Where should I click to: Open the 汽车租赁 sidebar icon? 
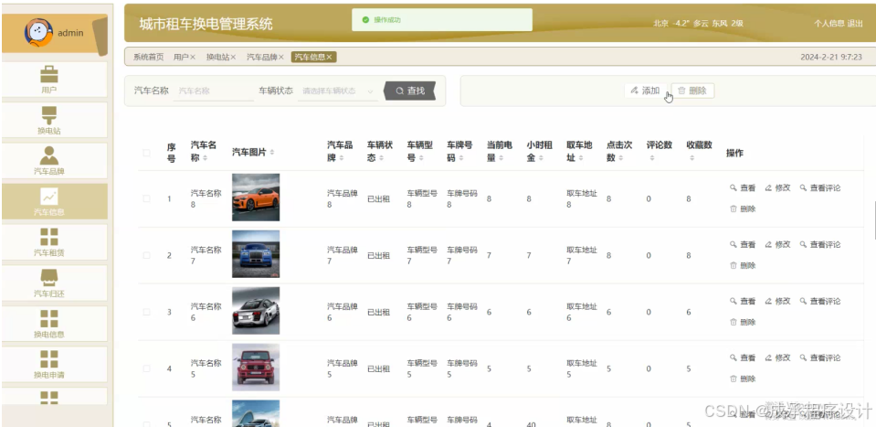49,237
